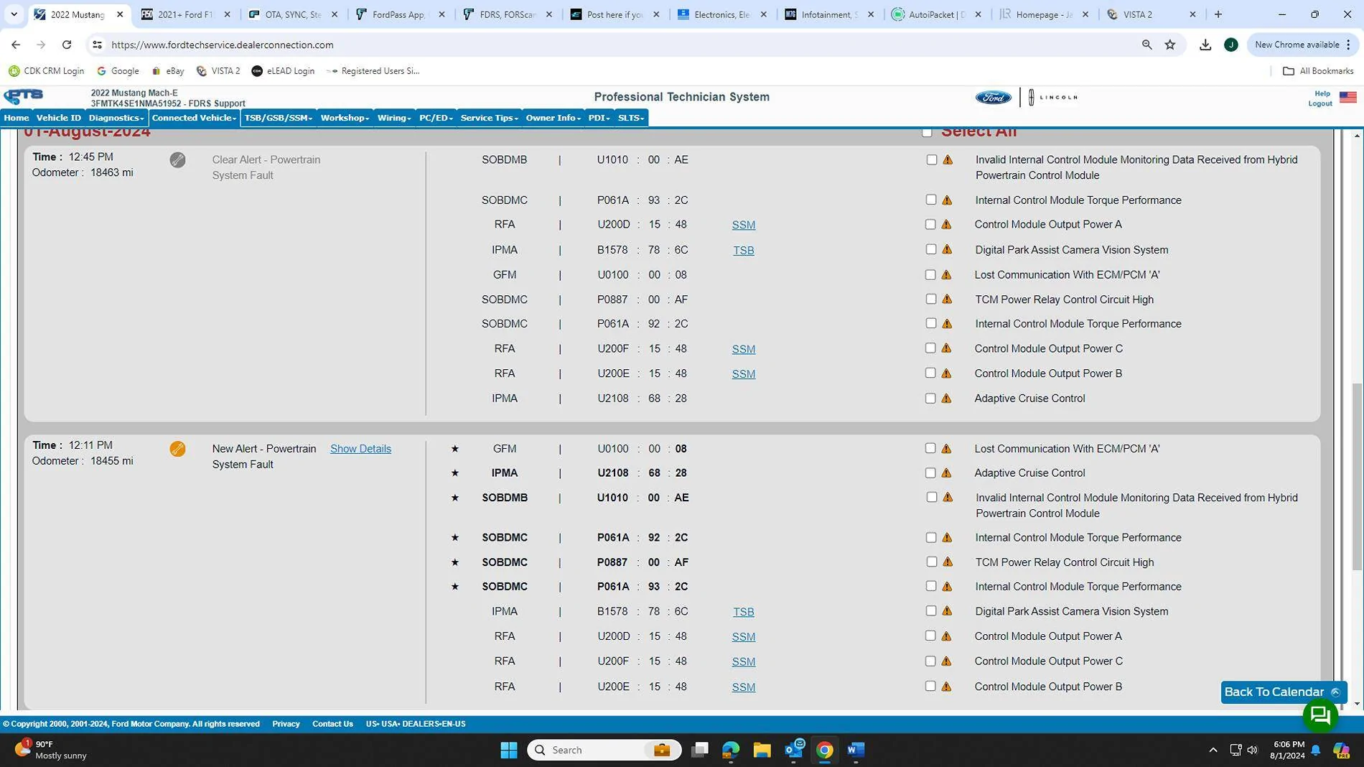The height and width of the screenshot is (767, 1364).
Task: Click star icon beside 12:11 PM GFM row
Action: [454, 449]
